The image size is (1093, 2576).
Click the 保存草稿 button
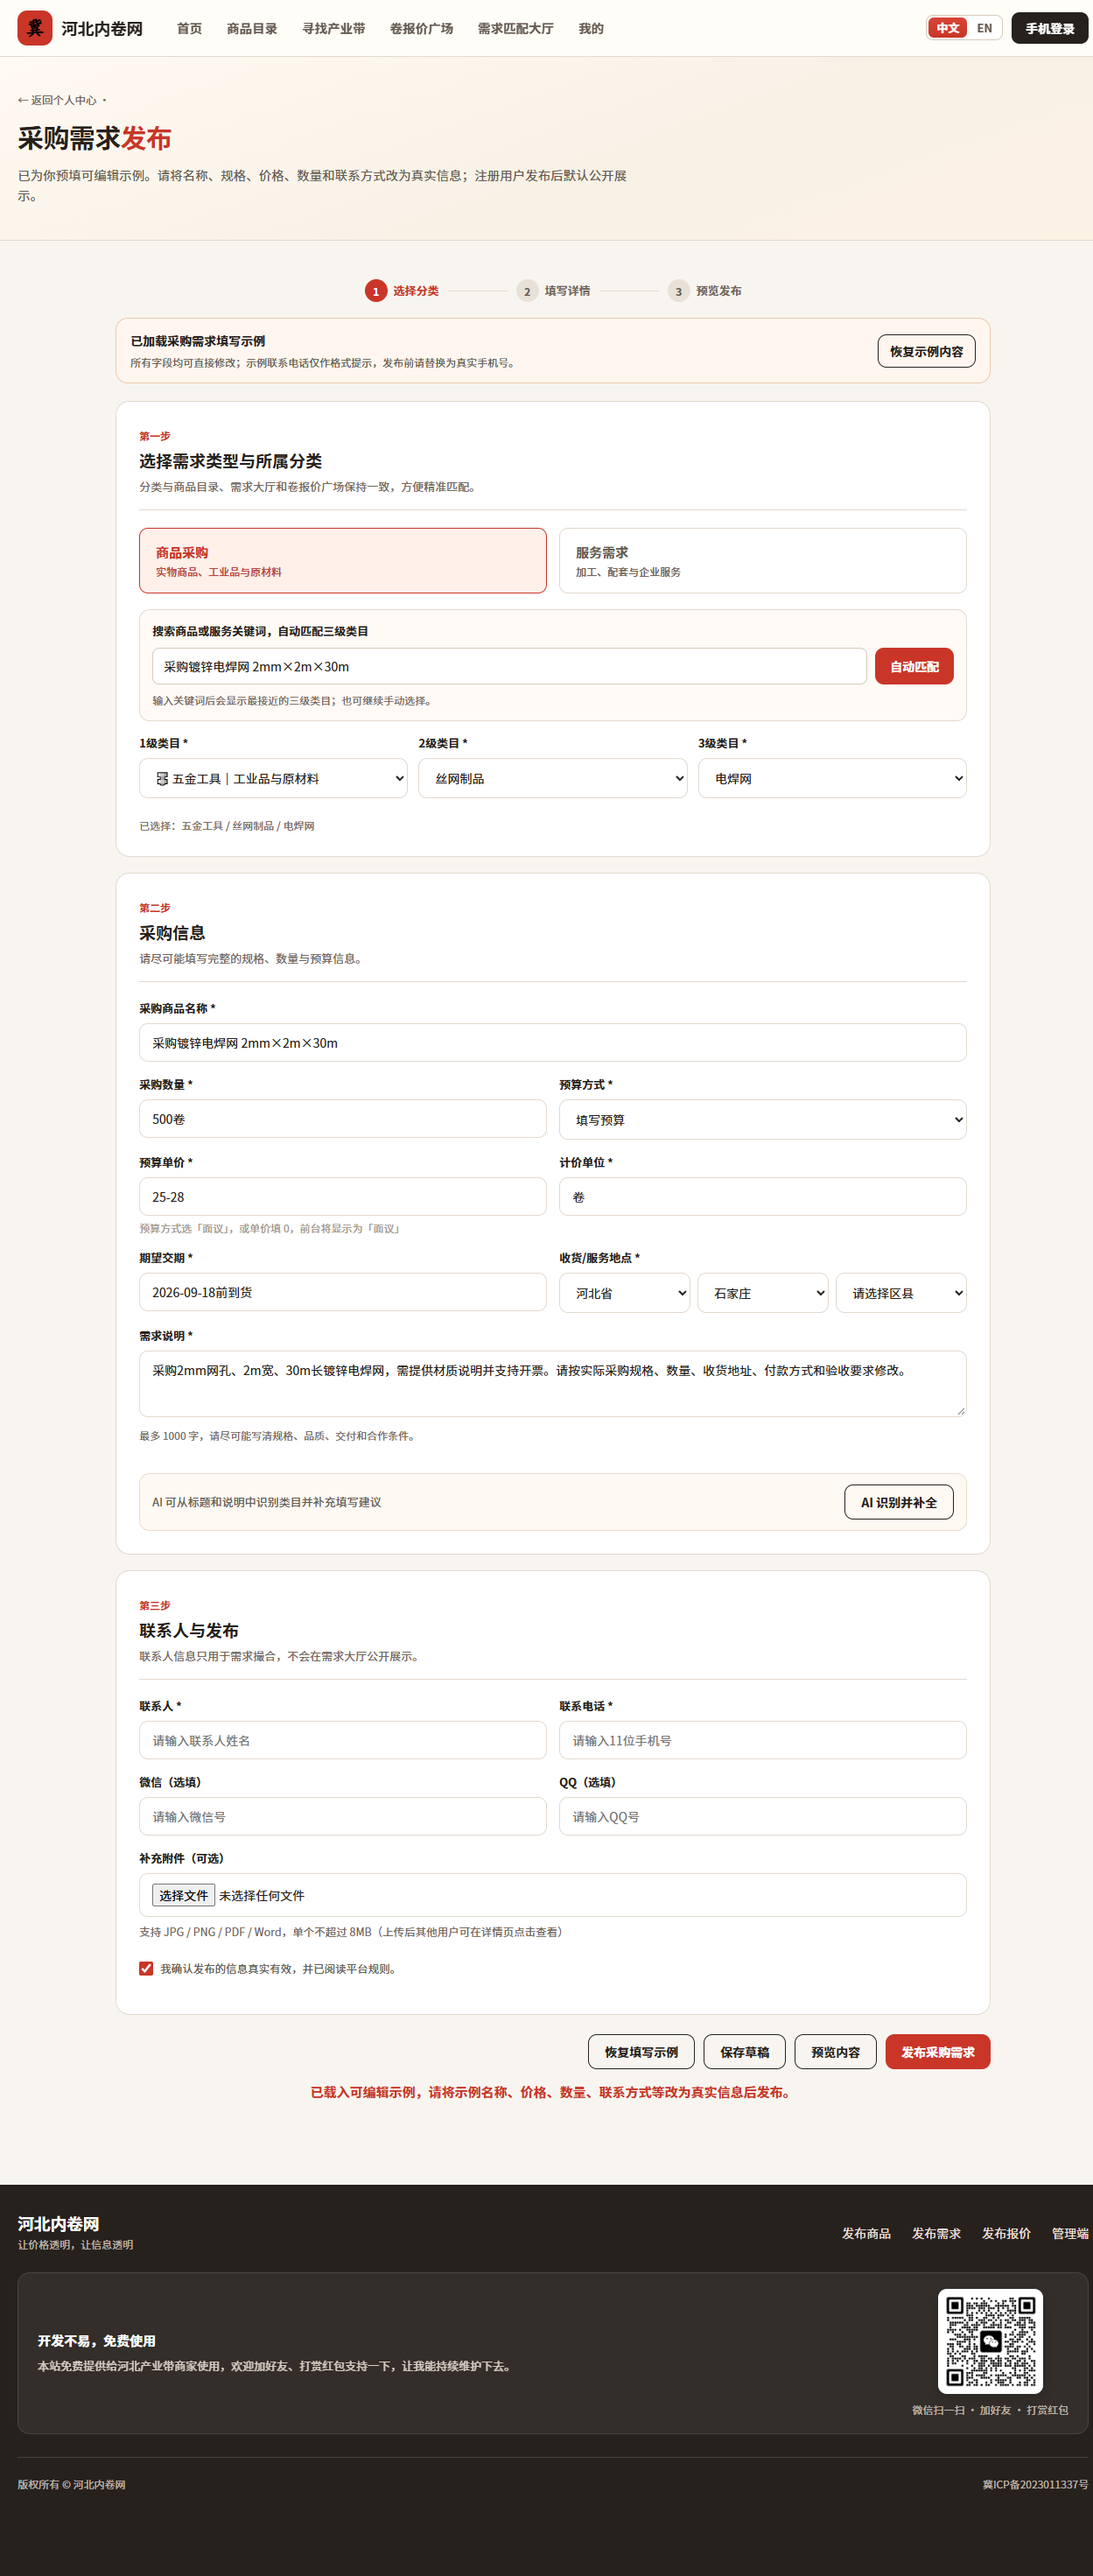click(x=744, y=2052)
